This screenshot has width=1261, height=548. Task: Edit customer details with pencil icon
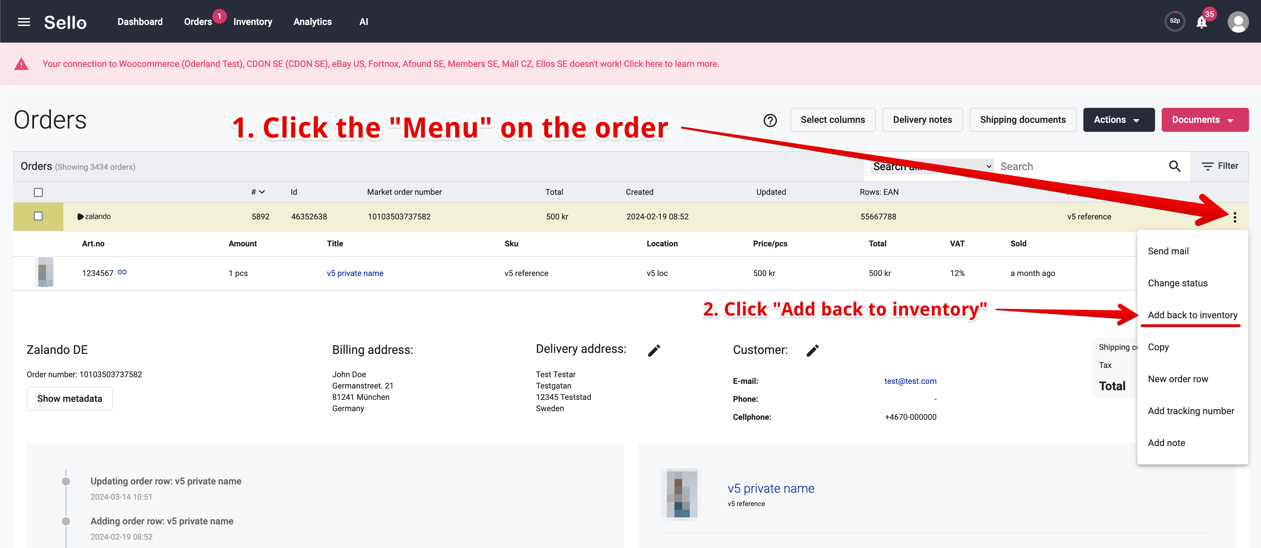click(812, 351)
